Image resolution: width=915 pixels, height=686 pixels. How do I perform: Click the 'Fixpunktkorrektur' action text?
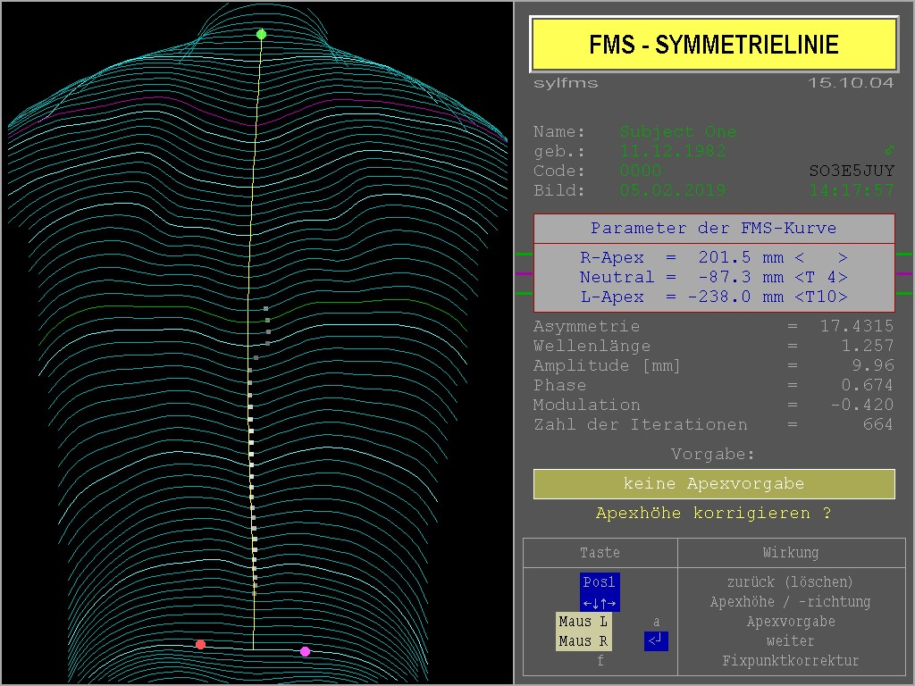(790, 661)
